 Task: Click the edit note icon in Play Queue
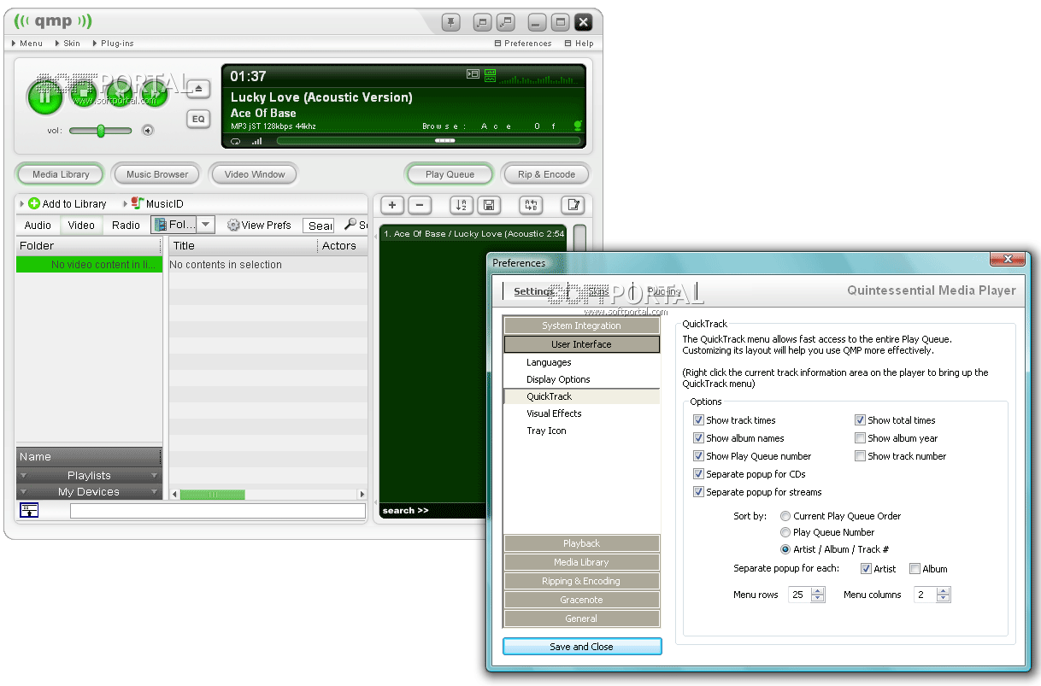pyautogui.click(x=573, y=205)
